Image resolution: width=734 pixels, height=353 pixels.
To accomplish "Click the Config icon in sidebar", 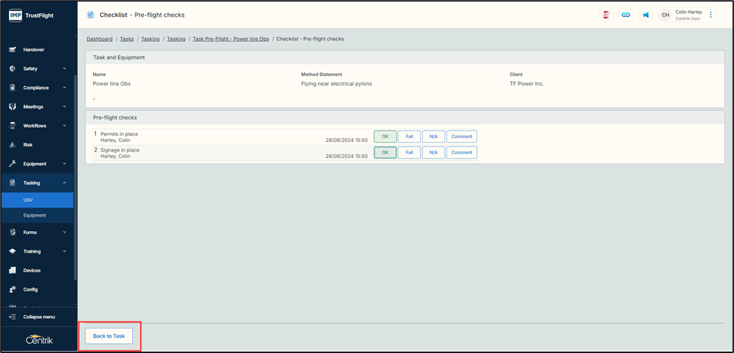I will [13, 289].
